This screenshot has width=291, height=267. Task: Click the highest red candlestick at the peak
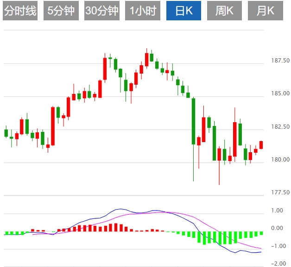click(x=146, y=59)
